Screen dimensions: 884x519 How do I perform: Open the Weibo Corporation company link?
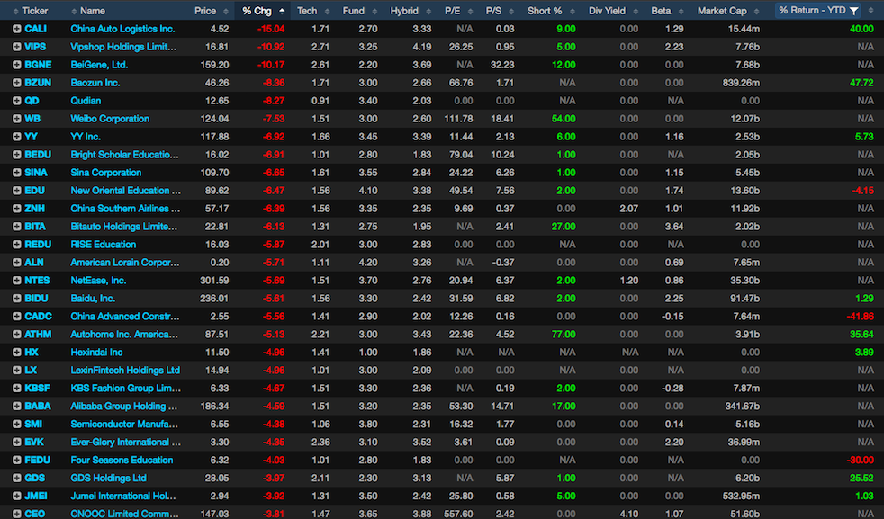click(110, 119)
